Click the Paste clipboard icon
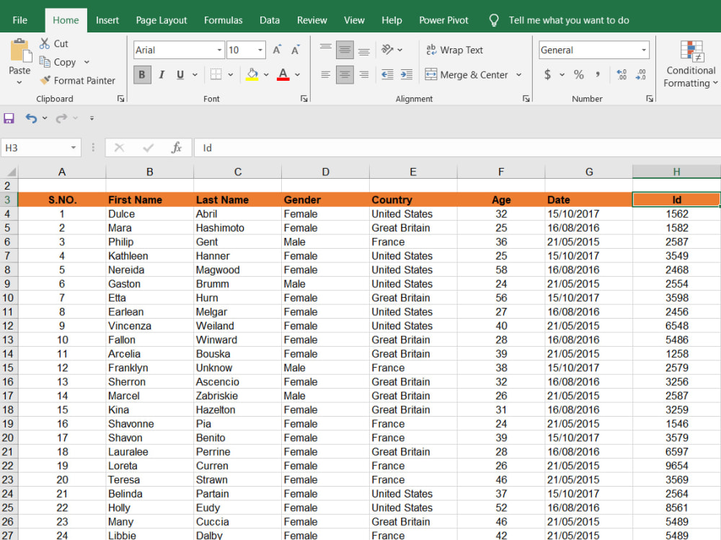This screenshot has height=540, width=721. (x=20, y=50)
